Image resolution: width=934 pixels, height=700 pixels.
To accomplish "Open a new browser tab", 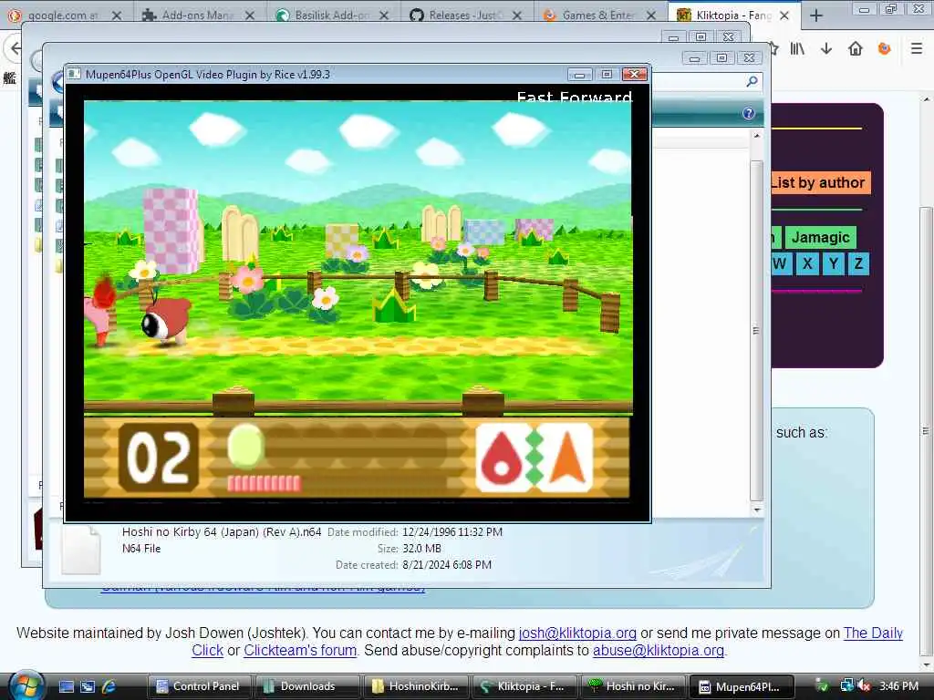I will click(816, 15).
